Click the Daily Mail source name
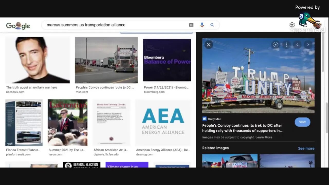Screen dimensions: 329x185 pos(215,119)
